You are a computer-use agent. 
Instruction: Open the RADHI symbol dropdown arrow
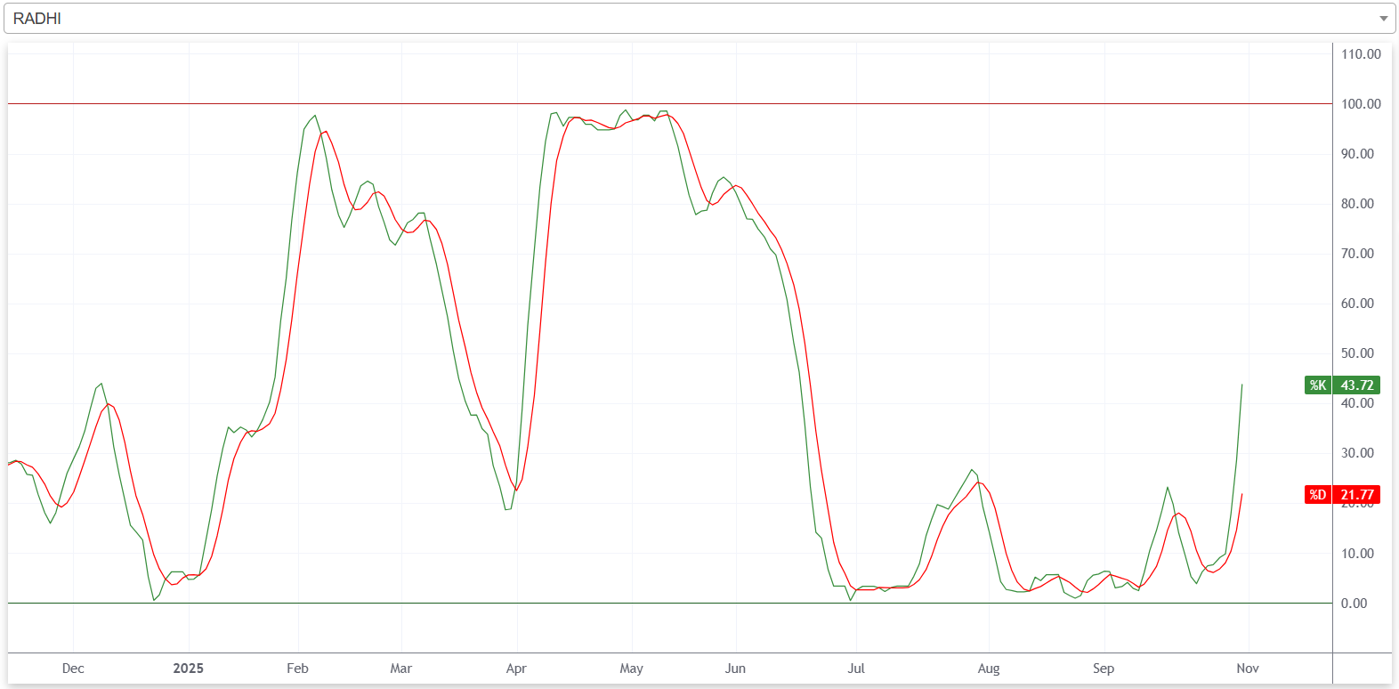tap(1383, 19)
